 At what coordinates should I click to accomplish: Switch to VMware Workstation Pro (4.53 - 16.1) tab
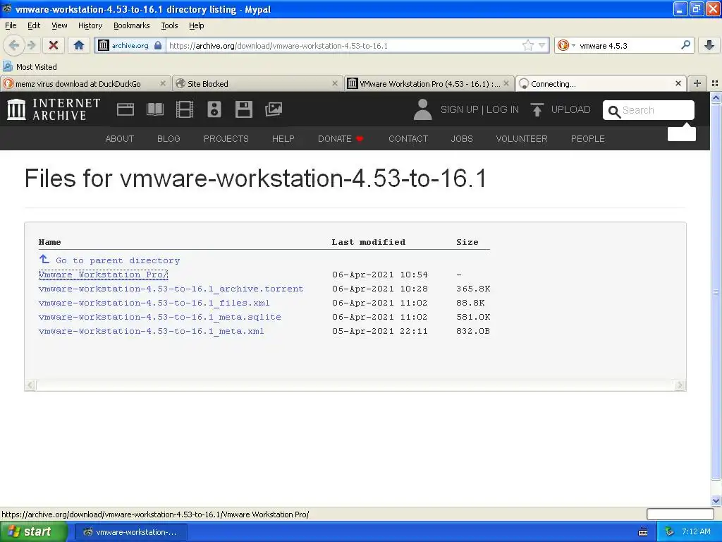pyautogui.click(x=429, y=83)
